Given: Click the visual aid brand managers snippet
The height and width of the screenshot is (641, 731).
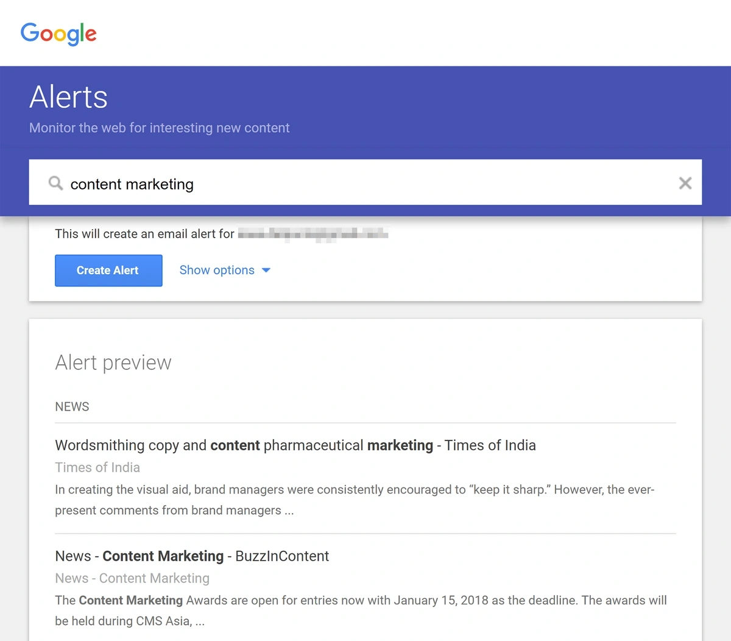Looking at the screenshot, I should (x=355, y=500).
